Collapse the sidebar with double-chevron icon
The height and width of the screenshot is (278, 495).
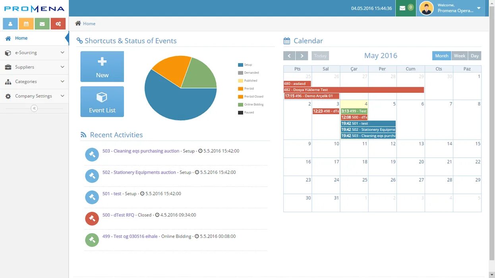pos(34,108)
